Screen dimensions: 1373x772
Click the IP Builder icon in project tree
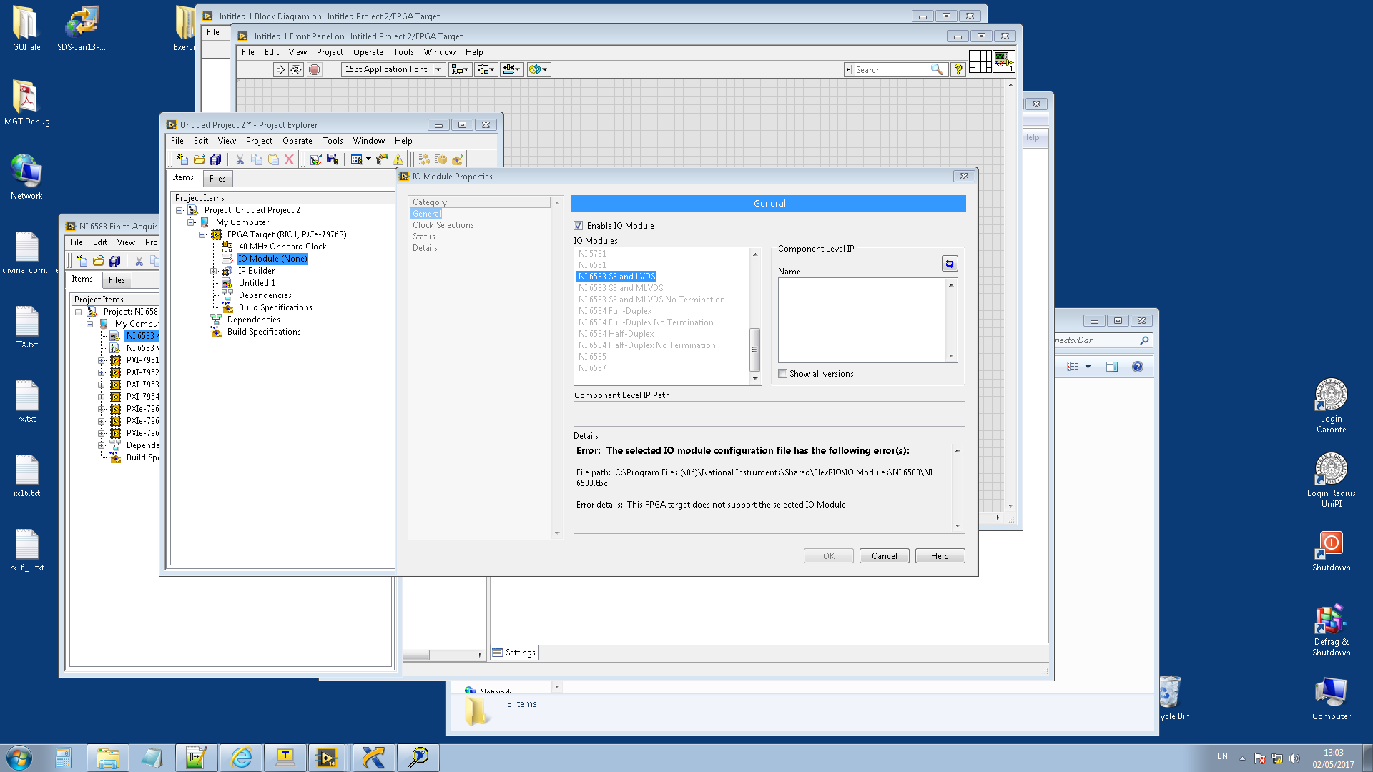(227, 271)
